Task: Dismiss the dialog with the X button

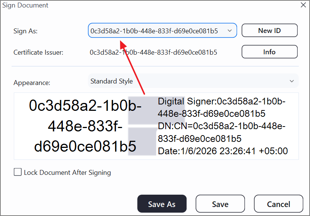Action: point(303,5)
